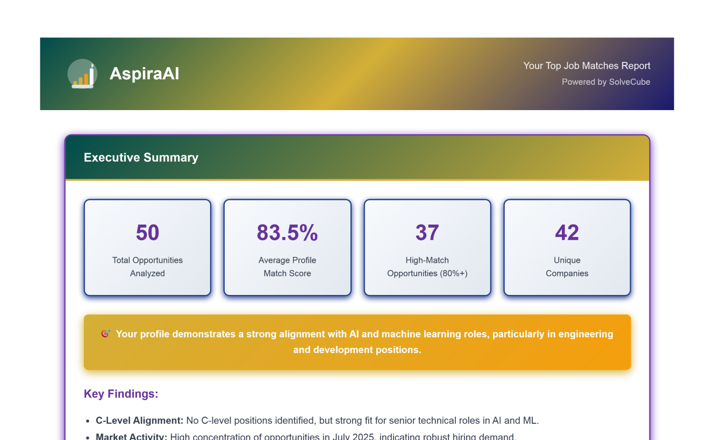
Task: Select the Unique Companies label
Action: tap(567, 266)
